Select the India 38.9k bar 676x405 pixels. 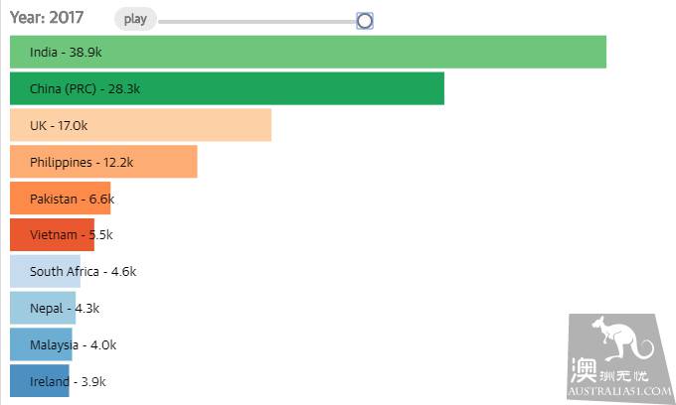[308, 52]
